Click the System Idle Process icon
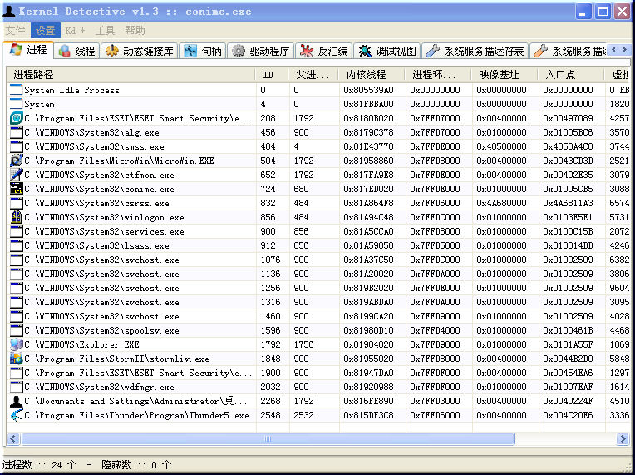The width and height of the screenshot is (635, 475). click(x=16, y=90)
